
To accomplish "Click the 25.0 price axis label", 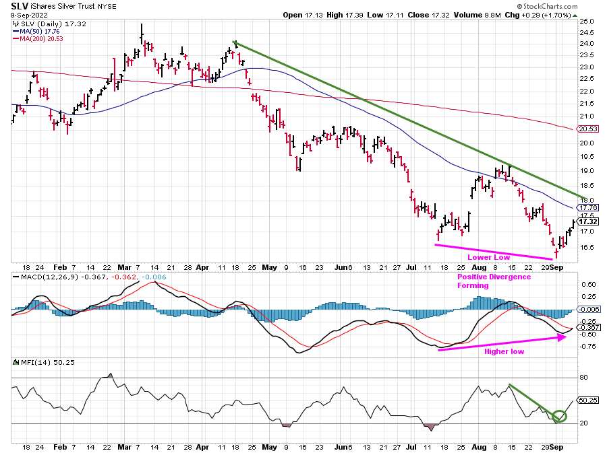I will tap(587, 22).
